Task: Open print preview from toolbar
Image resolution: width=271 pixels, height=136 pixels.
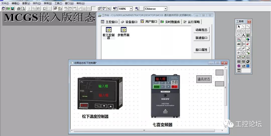Action: click(23, 9)
